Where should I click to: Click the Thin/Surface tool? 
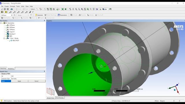pyautogui.click(x=6, y=18)
